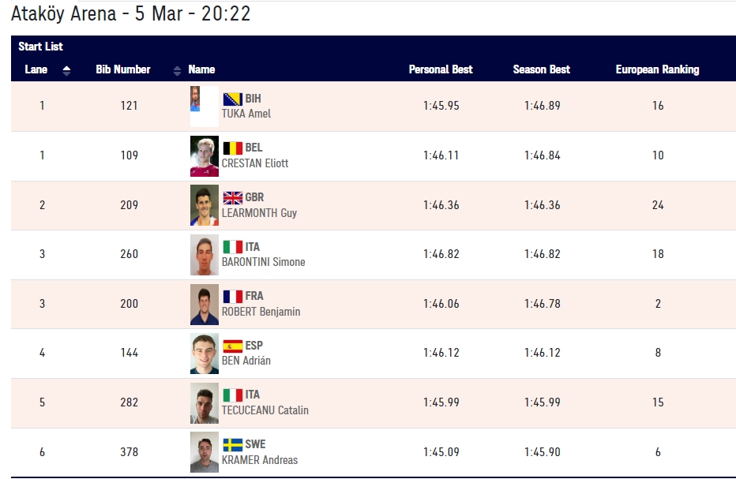Open Amel Tuka's athlete profile link
The image size is (736, 479).
click(246, 114)
